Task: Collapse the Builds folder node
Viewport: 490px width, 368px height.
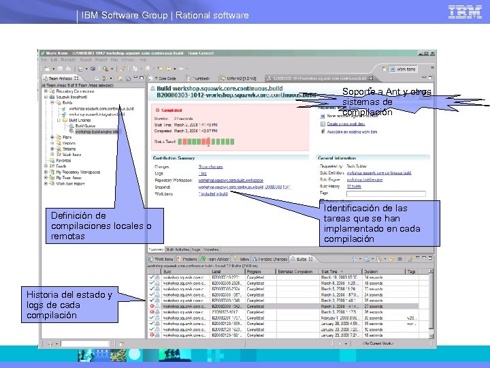Action: tap(52, 103)
